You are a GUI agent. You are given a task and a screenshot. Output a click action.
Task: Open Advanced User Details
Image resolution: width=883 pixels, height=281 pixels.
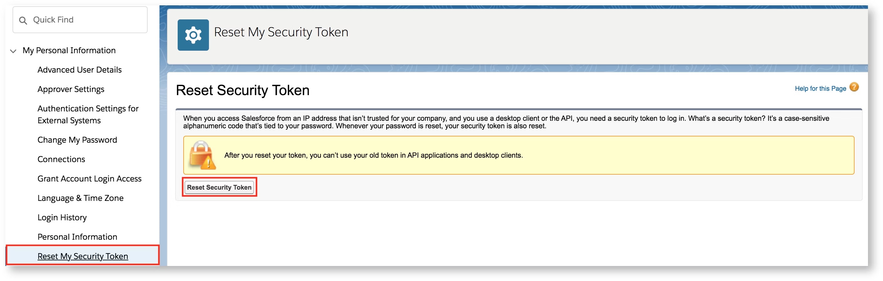tap(79, 70)
